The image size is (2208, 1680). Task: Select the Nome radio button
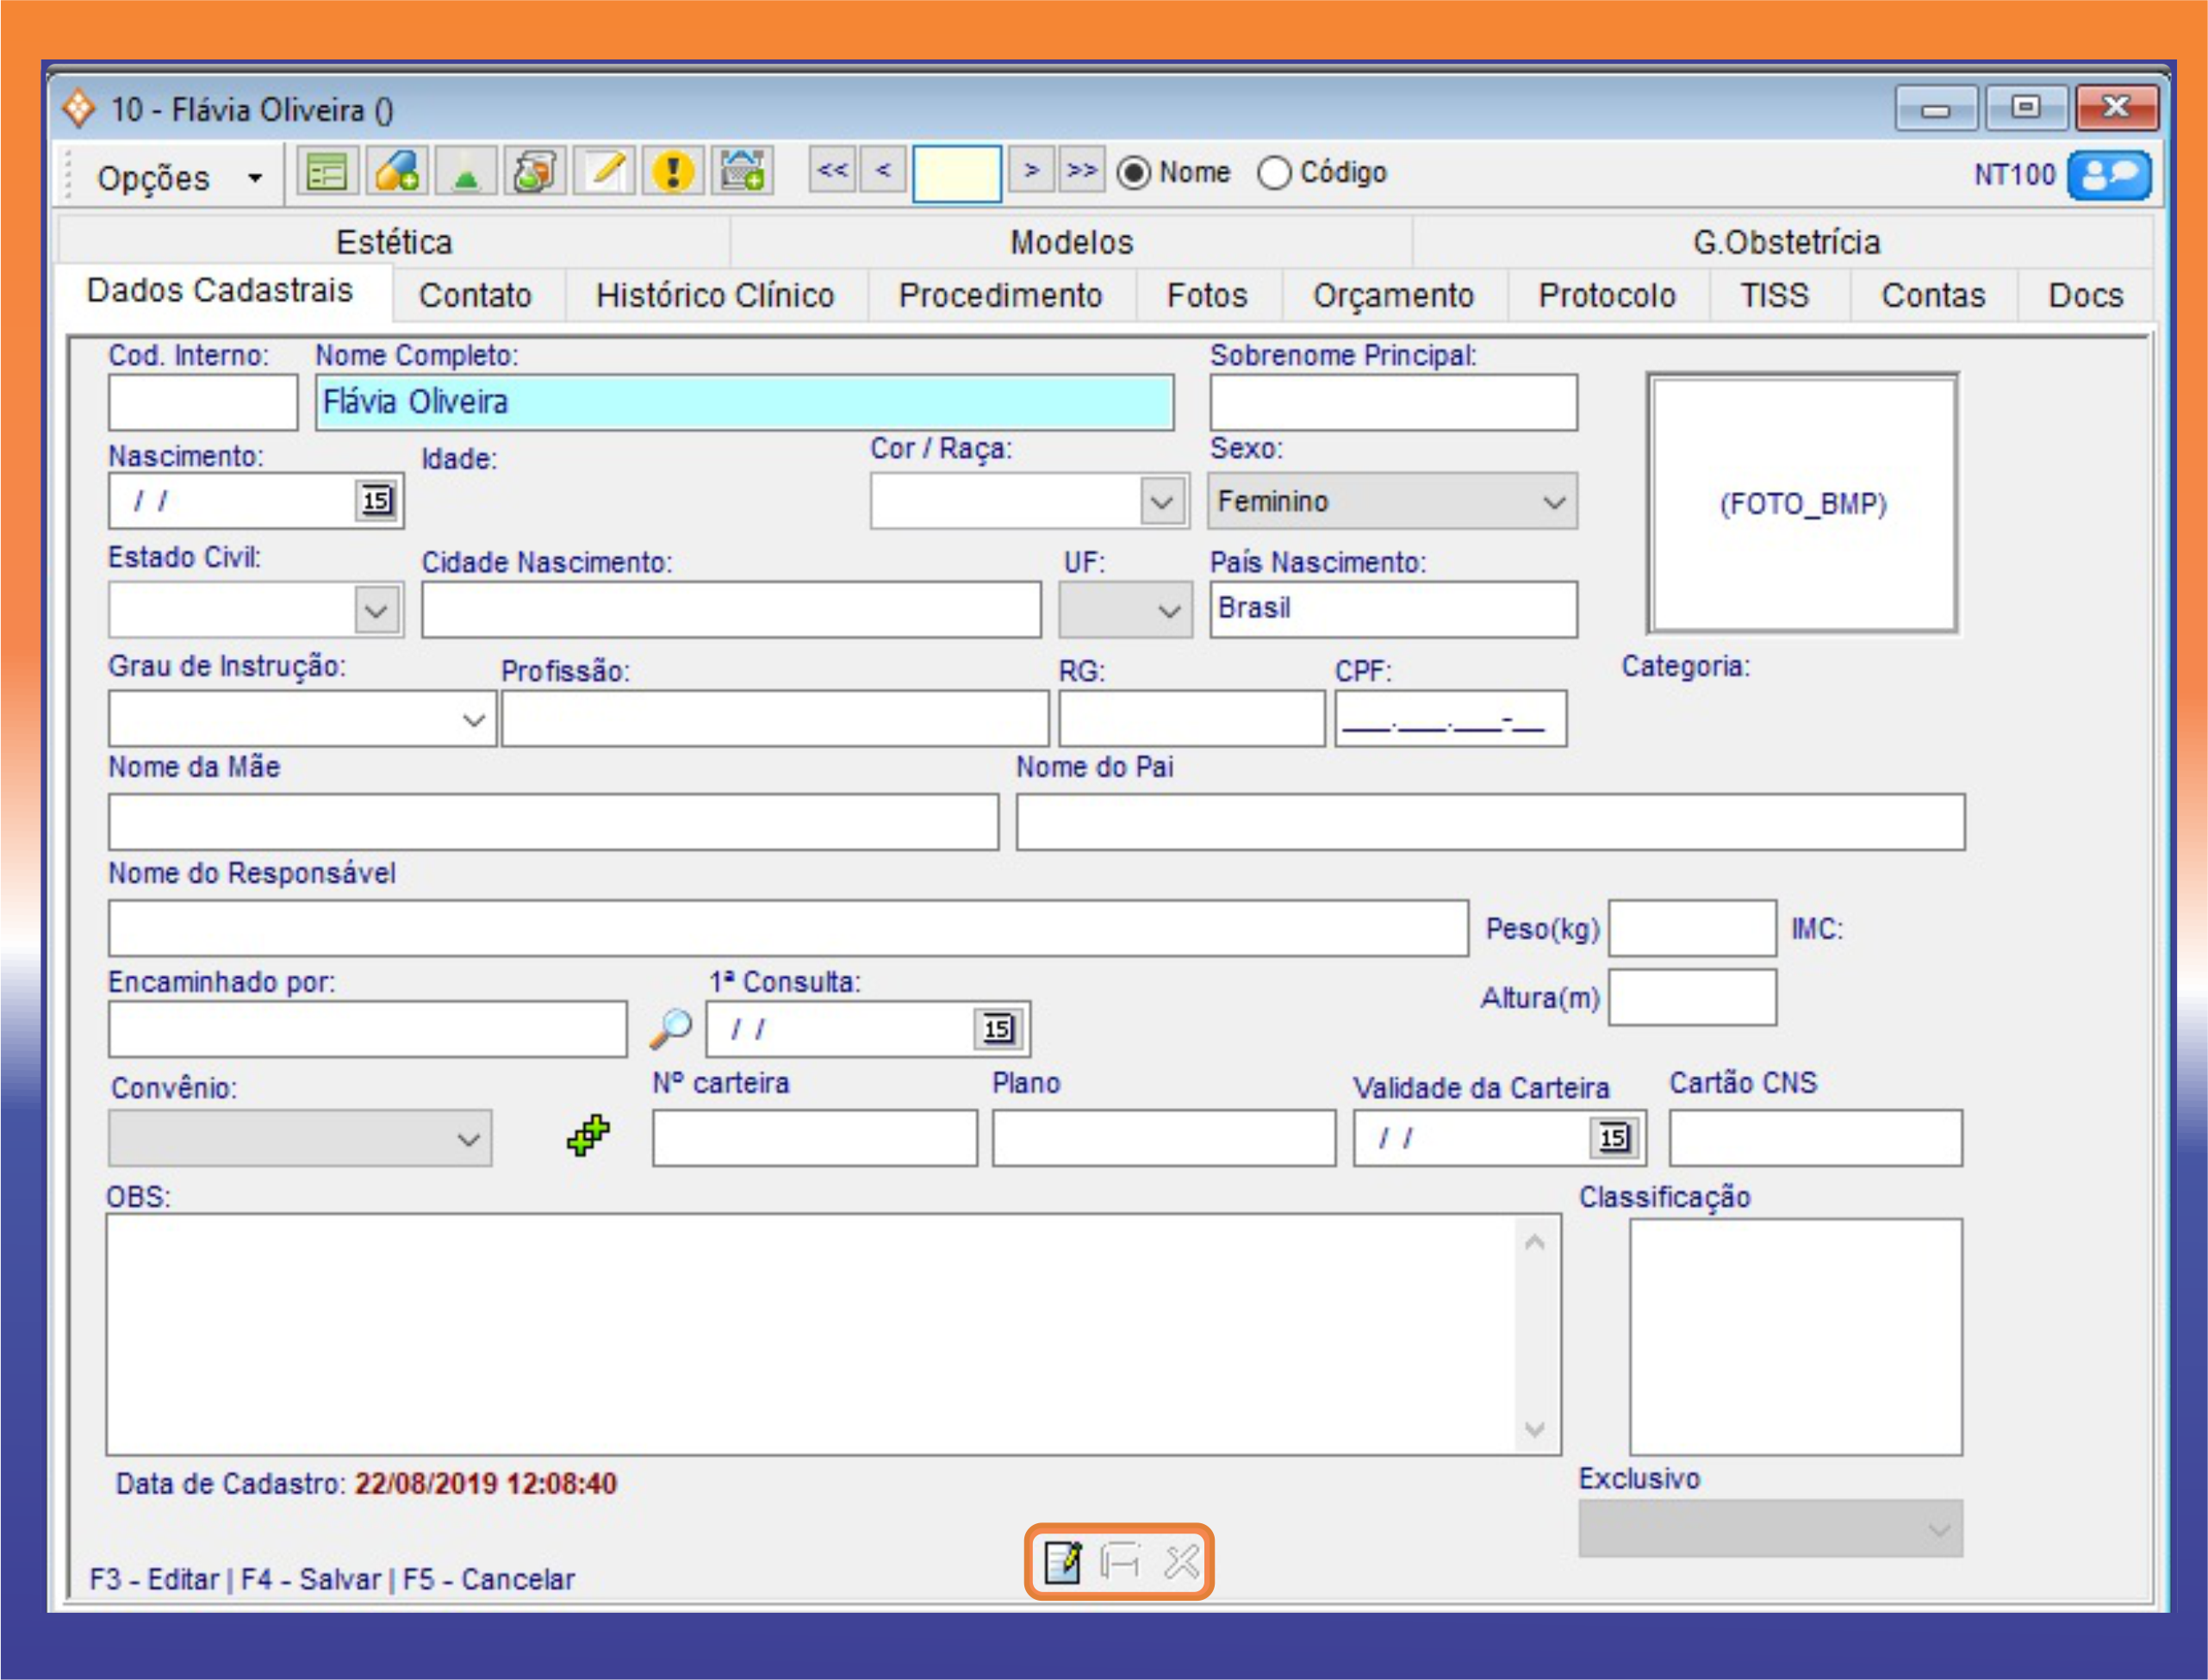(x=1134, y=173)
